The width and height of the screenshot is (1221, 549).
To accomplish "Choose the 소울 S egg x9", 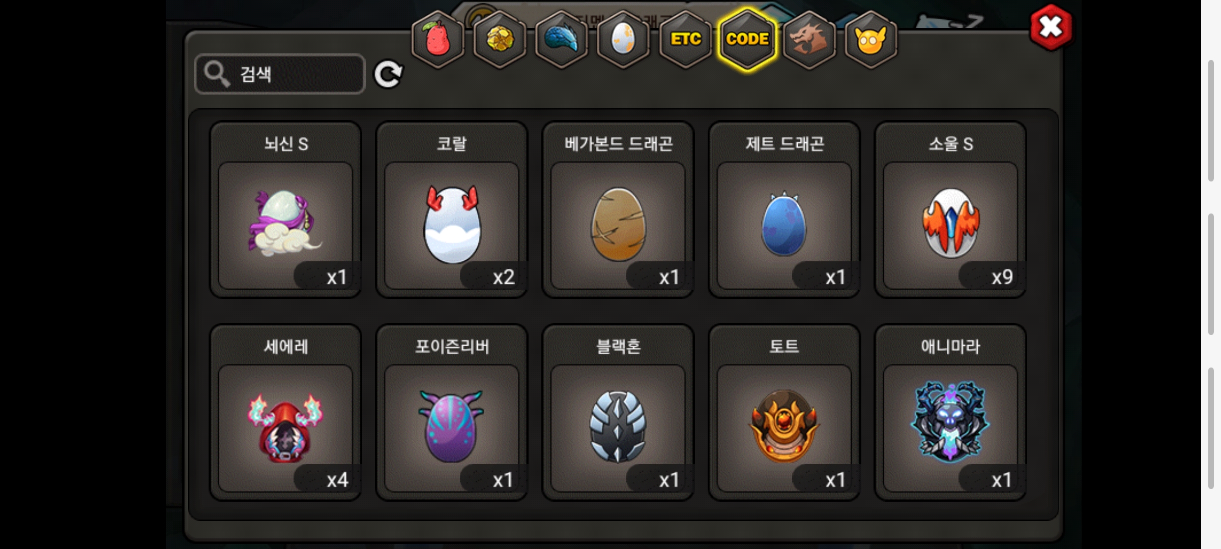I will [x=950, y=209].
